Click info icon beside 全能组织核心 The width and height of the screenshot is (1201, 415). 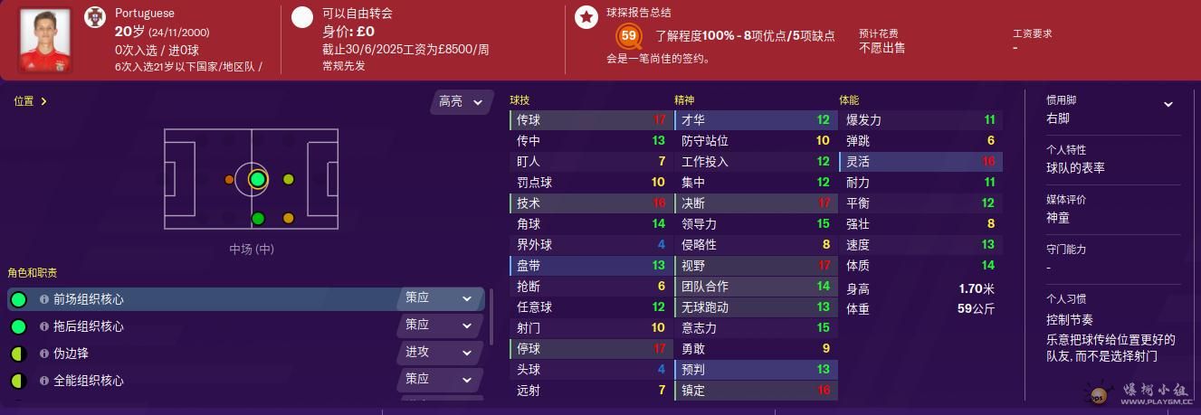(x=43, y=381)
